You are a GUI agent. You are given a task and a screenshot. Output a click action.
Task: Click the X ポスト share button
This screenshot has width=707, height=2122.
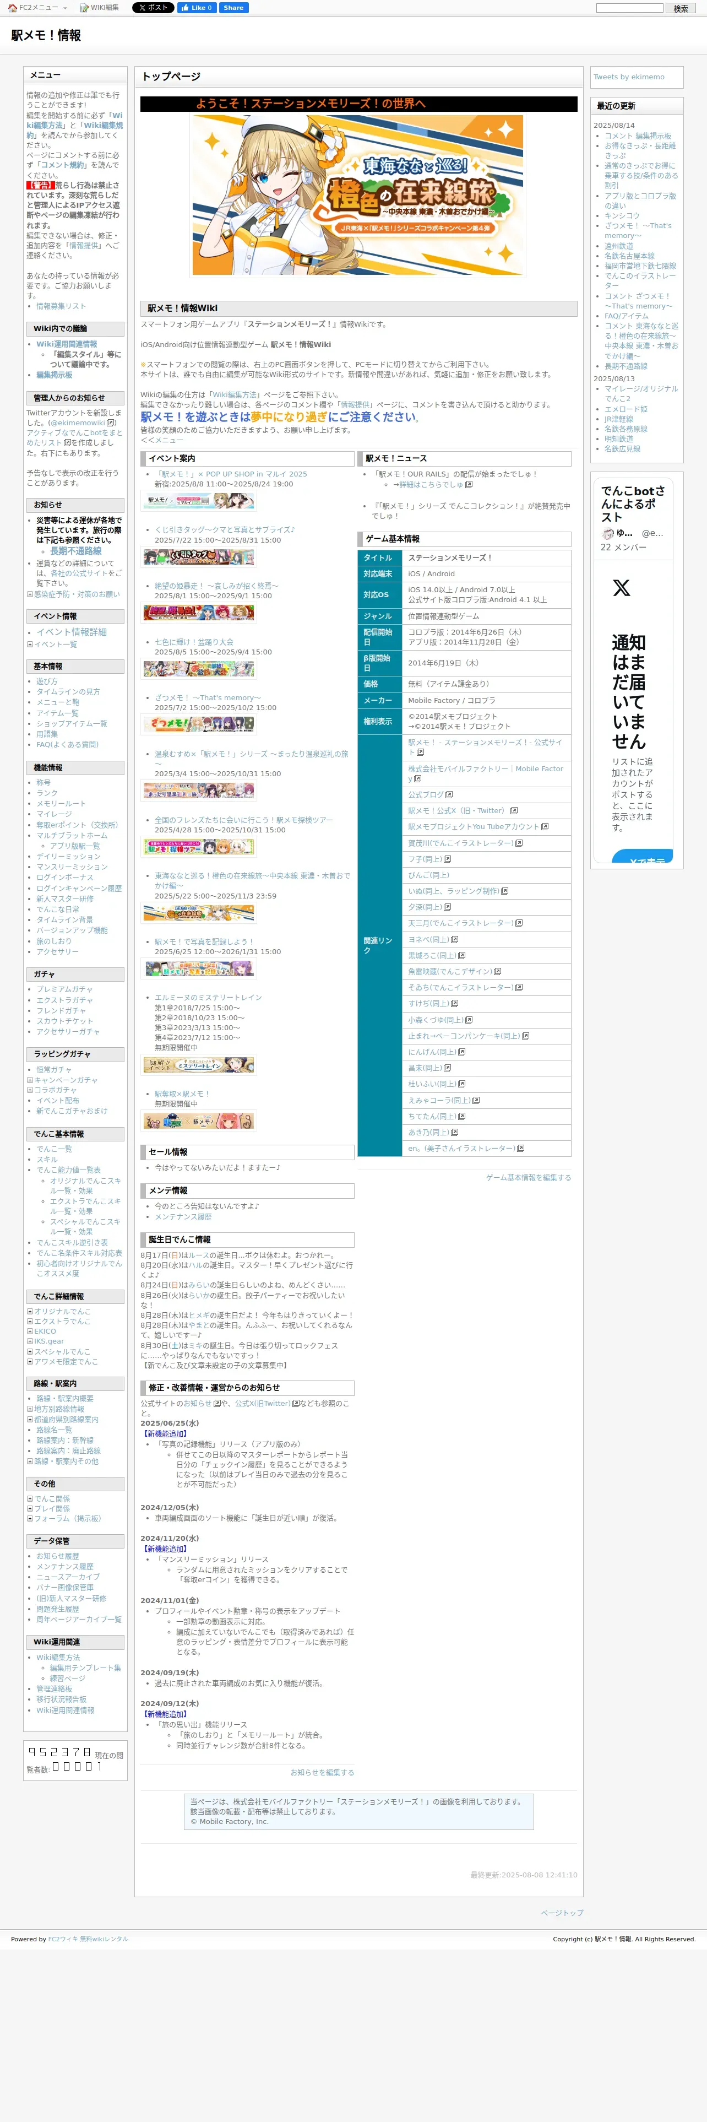153,8
